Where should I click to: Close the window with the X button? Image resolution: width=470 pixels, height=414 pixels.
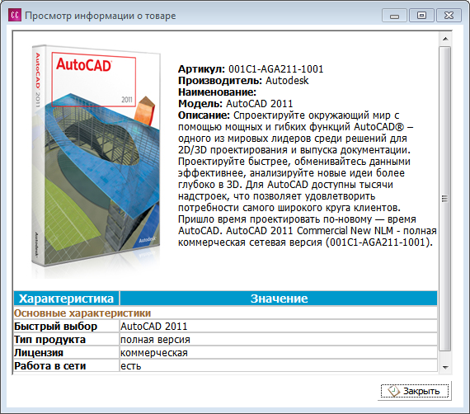point(449,16)
